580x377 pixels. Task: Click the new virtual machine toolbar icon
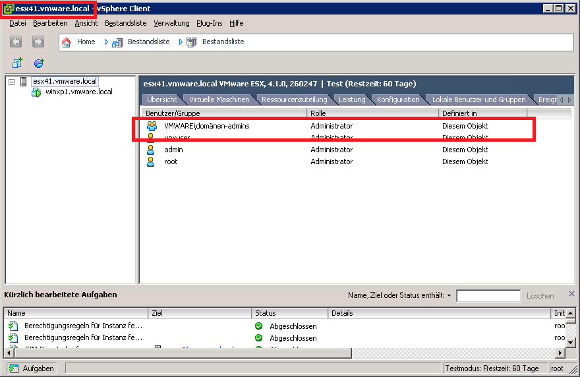[17, 63]
